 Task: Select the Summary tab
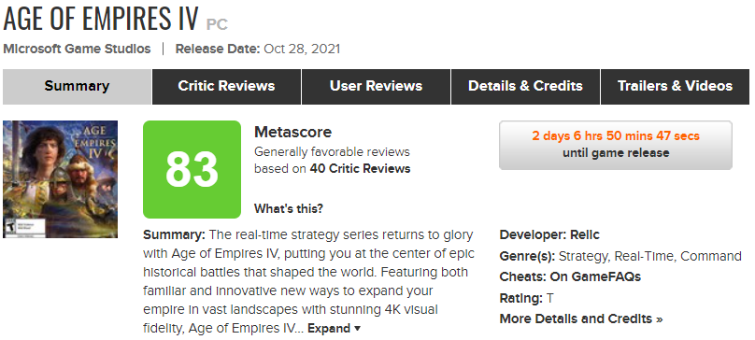pyautogui.click(x=77, y=87)
